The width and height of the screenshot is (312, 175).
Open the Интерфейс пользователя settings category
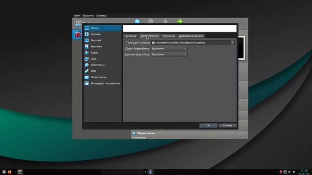pos(102,84)
